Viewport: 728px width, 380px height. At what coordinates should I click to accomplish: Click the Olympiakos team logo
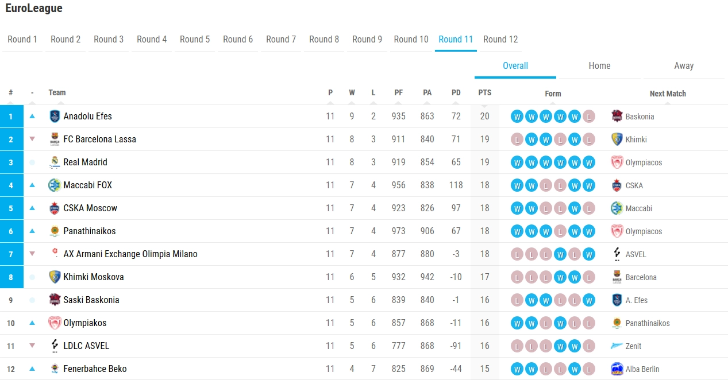click(55, 323)
